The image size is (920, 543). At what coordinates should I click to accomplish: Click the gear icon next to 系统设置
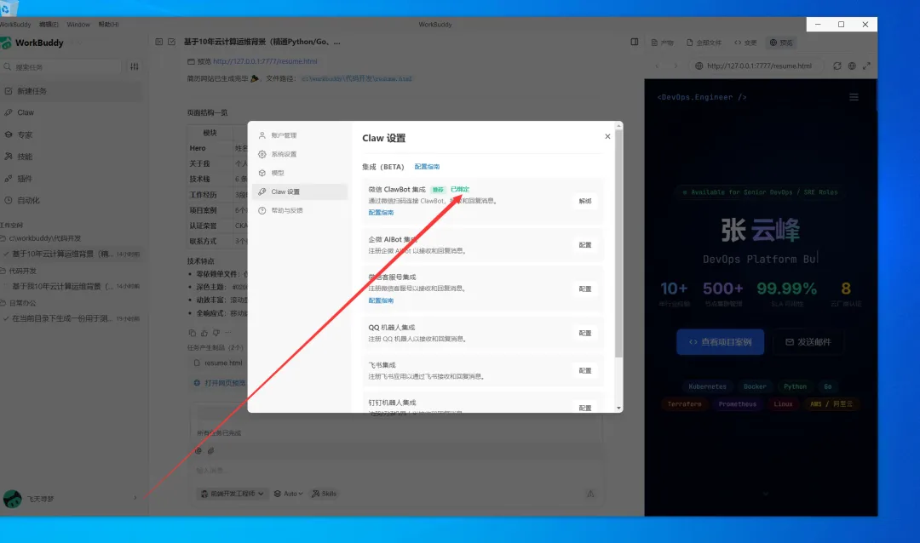(x=262, y=154)
